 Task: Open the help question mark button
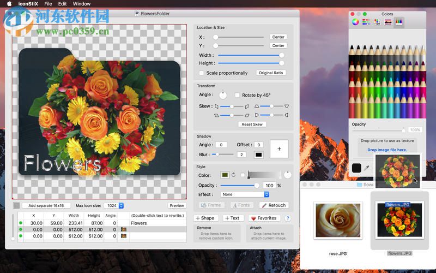tap(288, 218)
